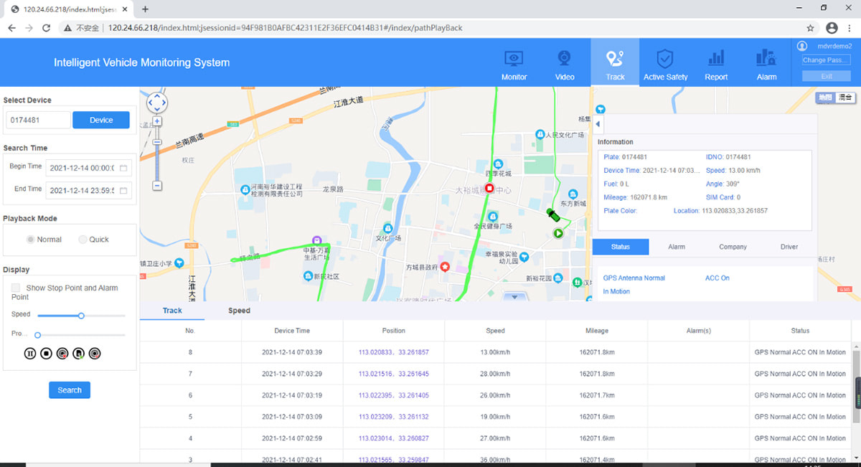Click the Device button
The image size is (861, 467).
(x=101, y=120)
